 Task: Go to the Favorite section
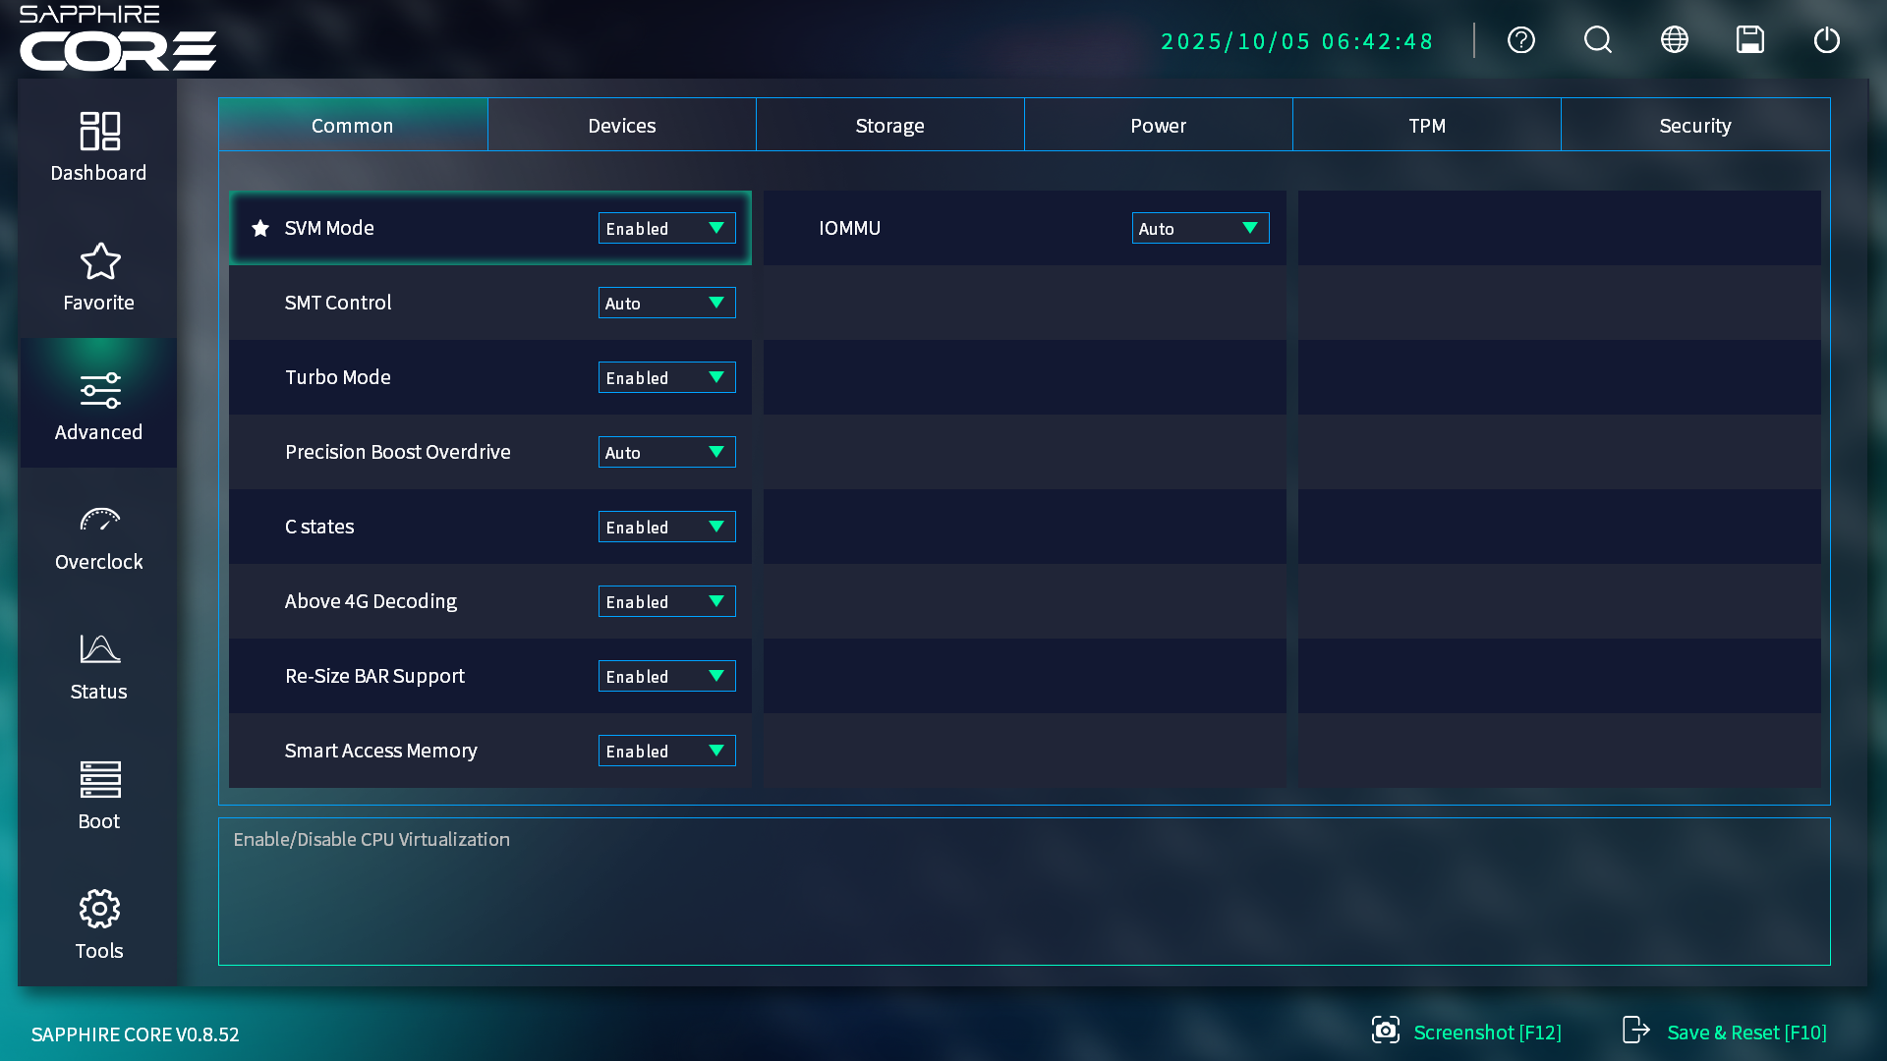coord(98,276)
